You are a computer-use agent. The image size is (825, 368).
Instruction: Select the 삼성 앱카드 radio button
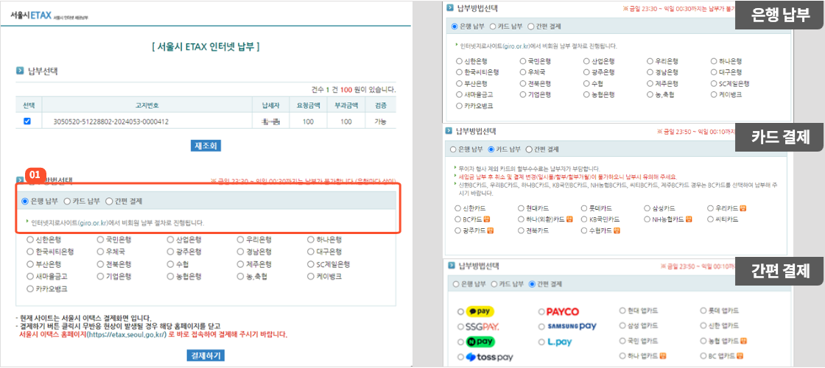622,325
